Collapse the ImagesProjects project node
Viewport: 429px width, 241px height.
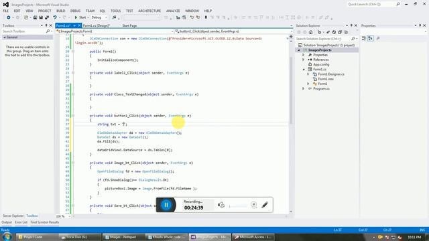click(299, 50)
